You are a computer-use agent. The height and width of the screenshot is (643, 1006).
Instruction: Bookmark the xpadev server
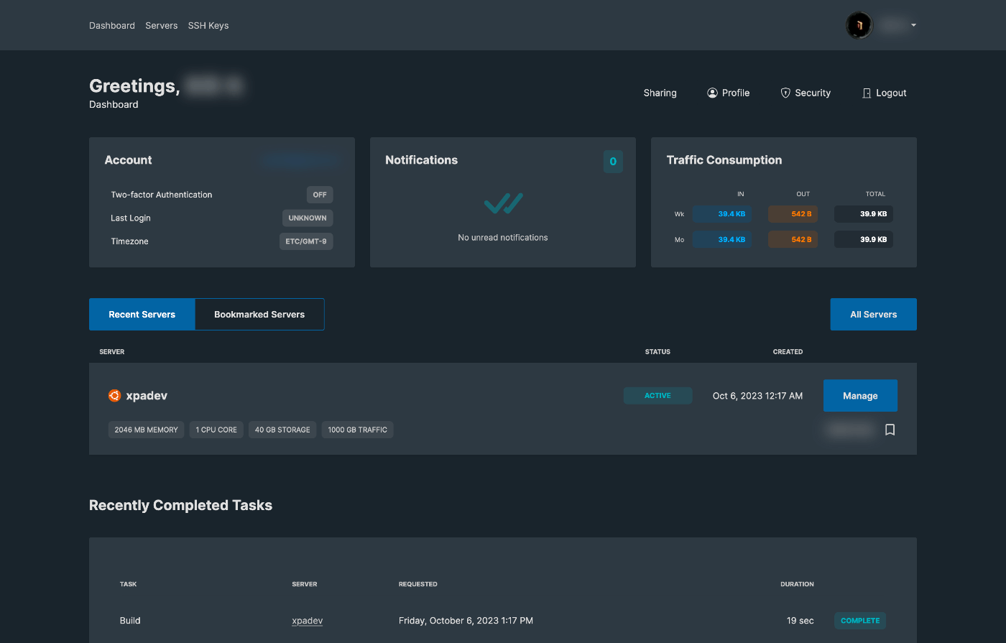click(890, 430)
